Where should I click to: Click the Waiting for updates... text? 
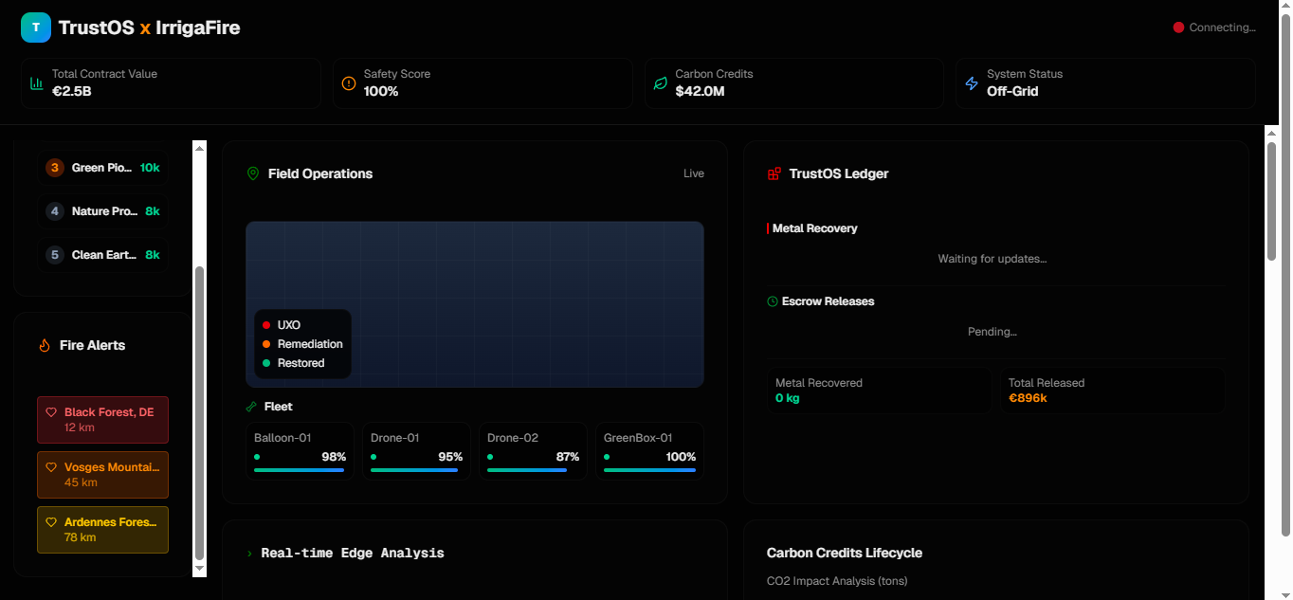point(993,259)
